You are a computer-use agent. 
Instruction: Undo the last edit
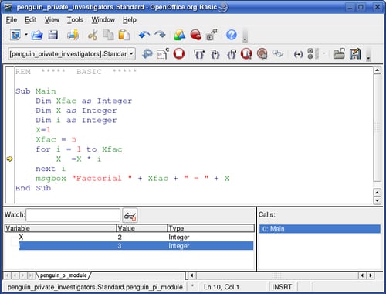(x=144, y=35)
